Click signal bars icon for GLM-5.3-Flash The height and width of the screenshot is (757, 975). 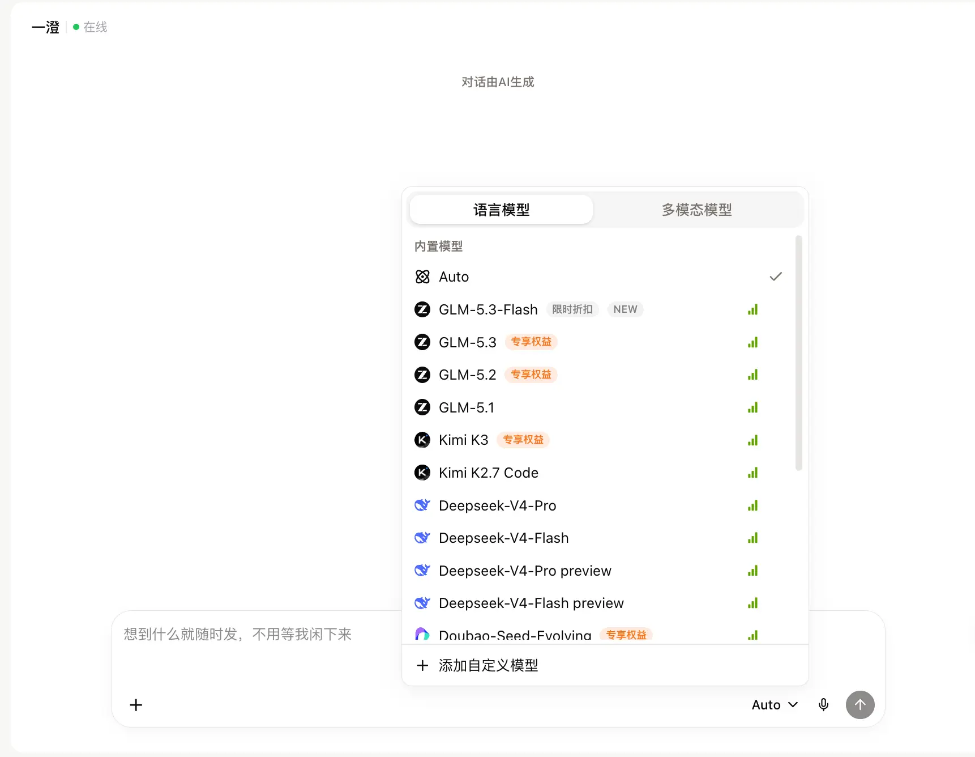point(752,309)
